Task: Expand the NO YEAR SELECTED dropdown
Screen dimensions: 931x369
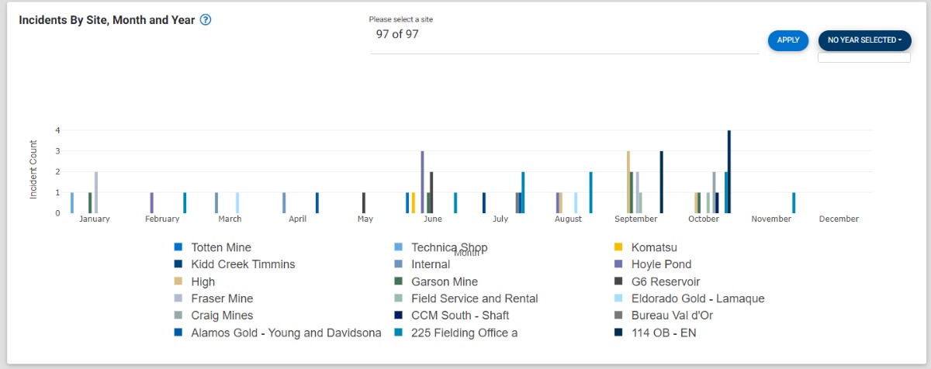Action: [864, 40]
